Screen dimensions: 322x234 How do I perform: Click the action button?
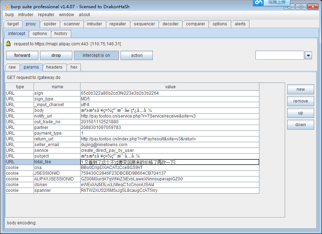tap(137, 55)
